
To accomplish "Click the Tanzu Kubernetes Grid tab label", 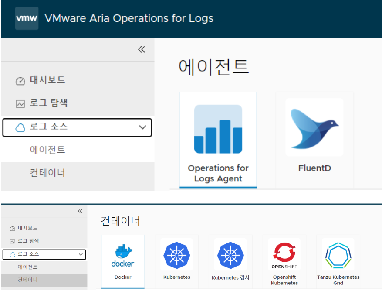I will pos(338,280).
